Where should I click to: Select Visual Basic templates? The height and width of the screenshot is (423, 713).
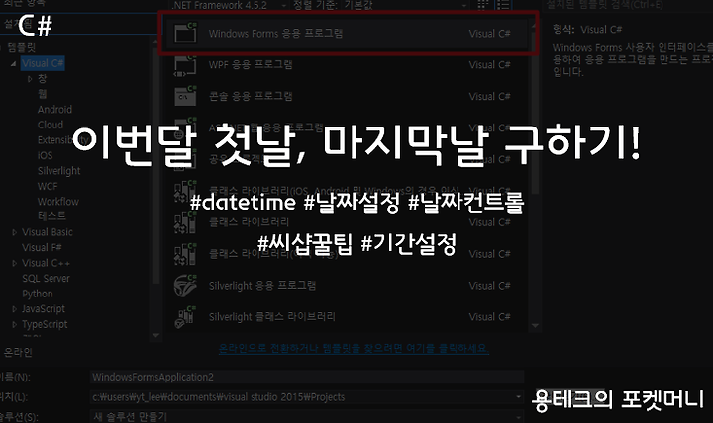pyautogui.click(x=48, y=232)
